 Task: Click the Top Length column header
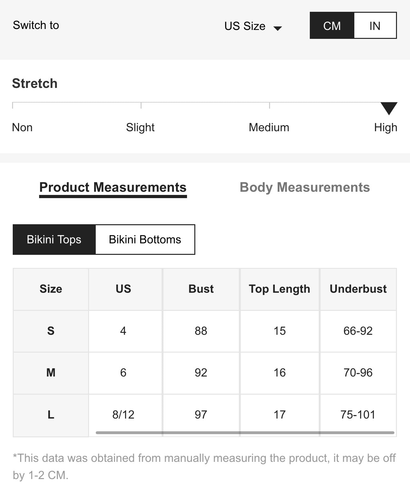tap(280, 289)
